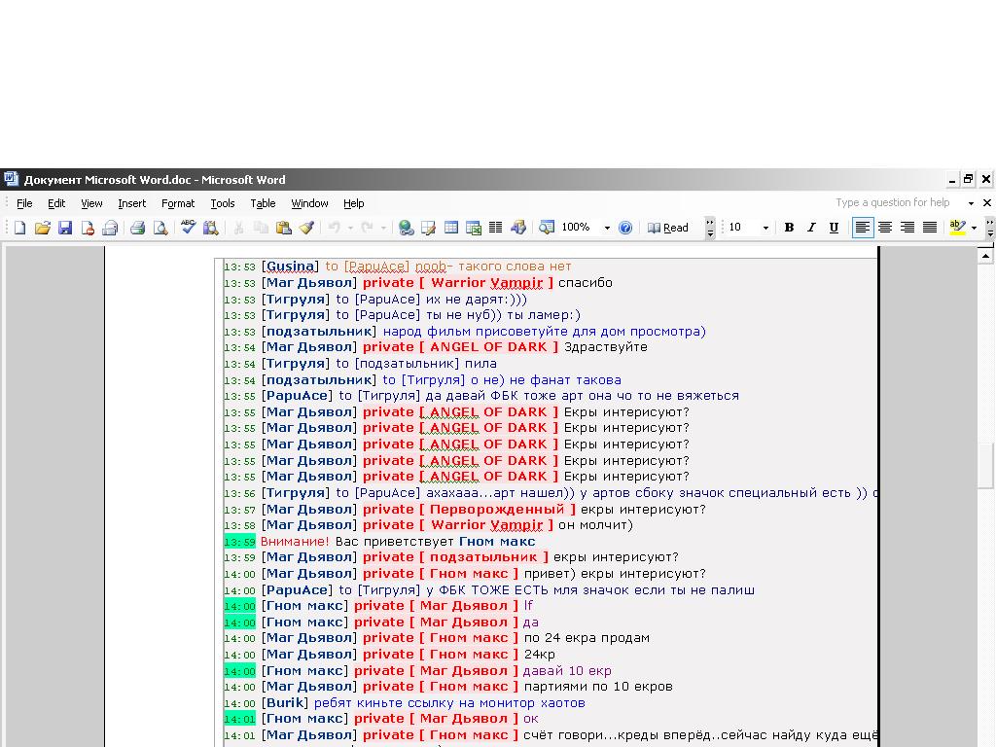Expand Standard toolbar options next to Read
The width and height of the screenshot is (996, 747).
click(710, 228)
